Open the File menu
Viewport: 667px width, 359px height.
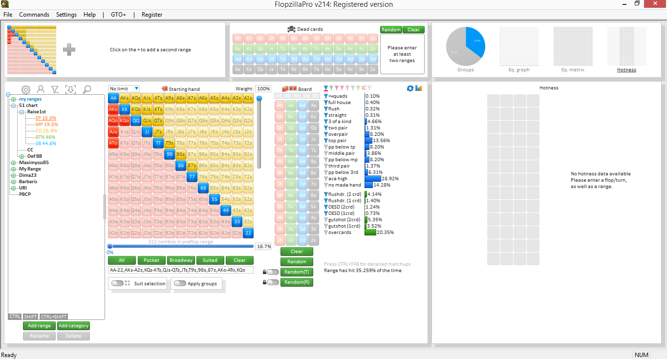[8, 15]
